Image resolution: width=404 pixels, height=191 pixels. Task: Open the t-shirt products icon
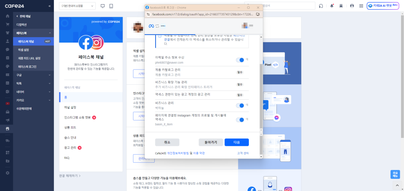pyautogui.click(x=8, y=33)
